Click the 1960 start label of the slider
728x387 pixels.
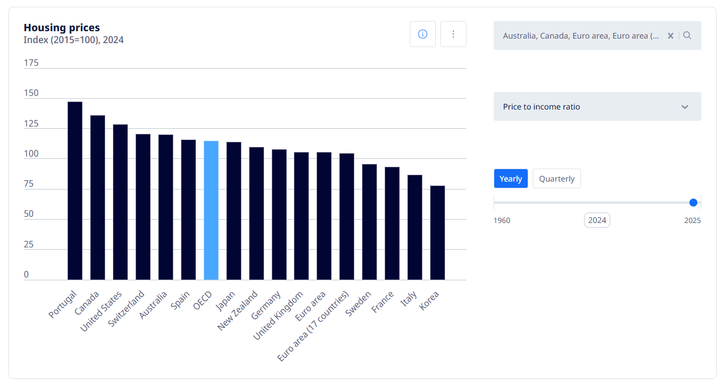(502, 220)
